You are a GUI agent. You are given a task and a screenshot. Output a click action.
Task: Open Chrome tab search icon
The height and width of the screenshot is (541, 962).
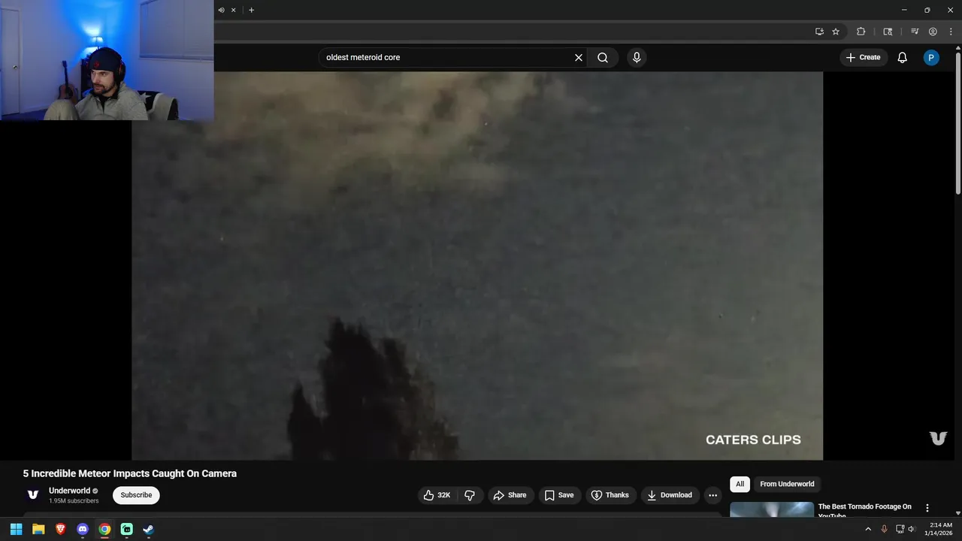click(x=888, y=32)
